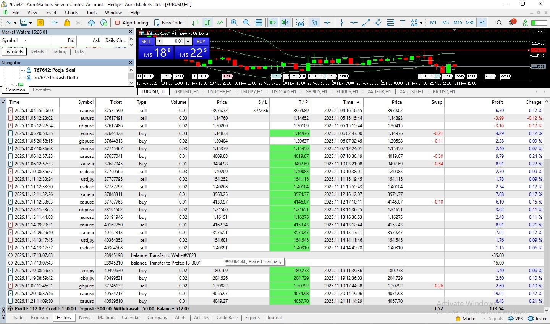Decrease trade volume with down arrow
This screenshot has height=324, width=550.
coord(160,41)
